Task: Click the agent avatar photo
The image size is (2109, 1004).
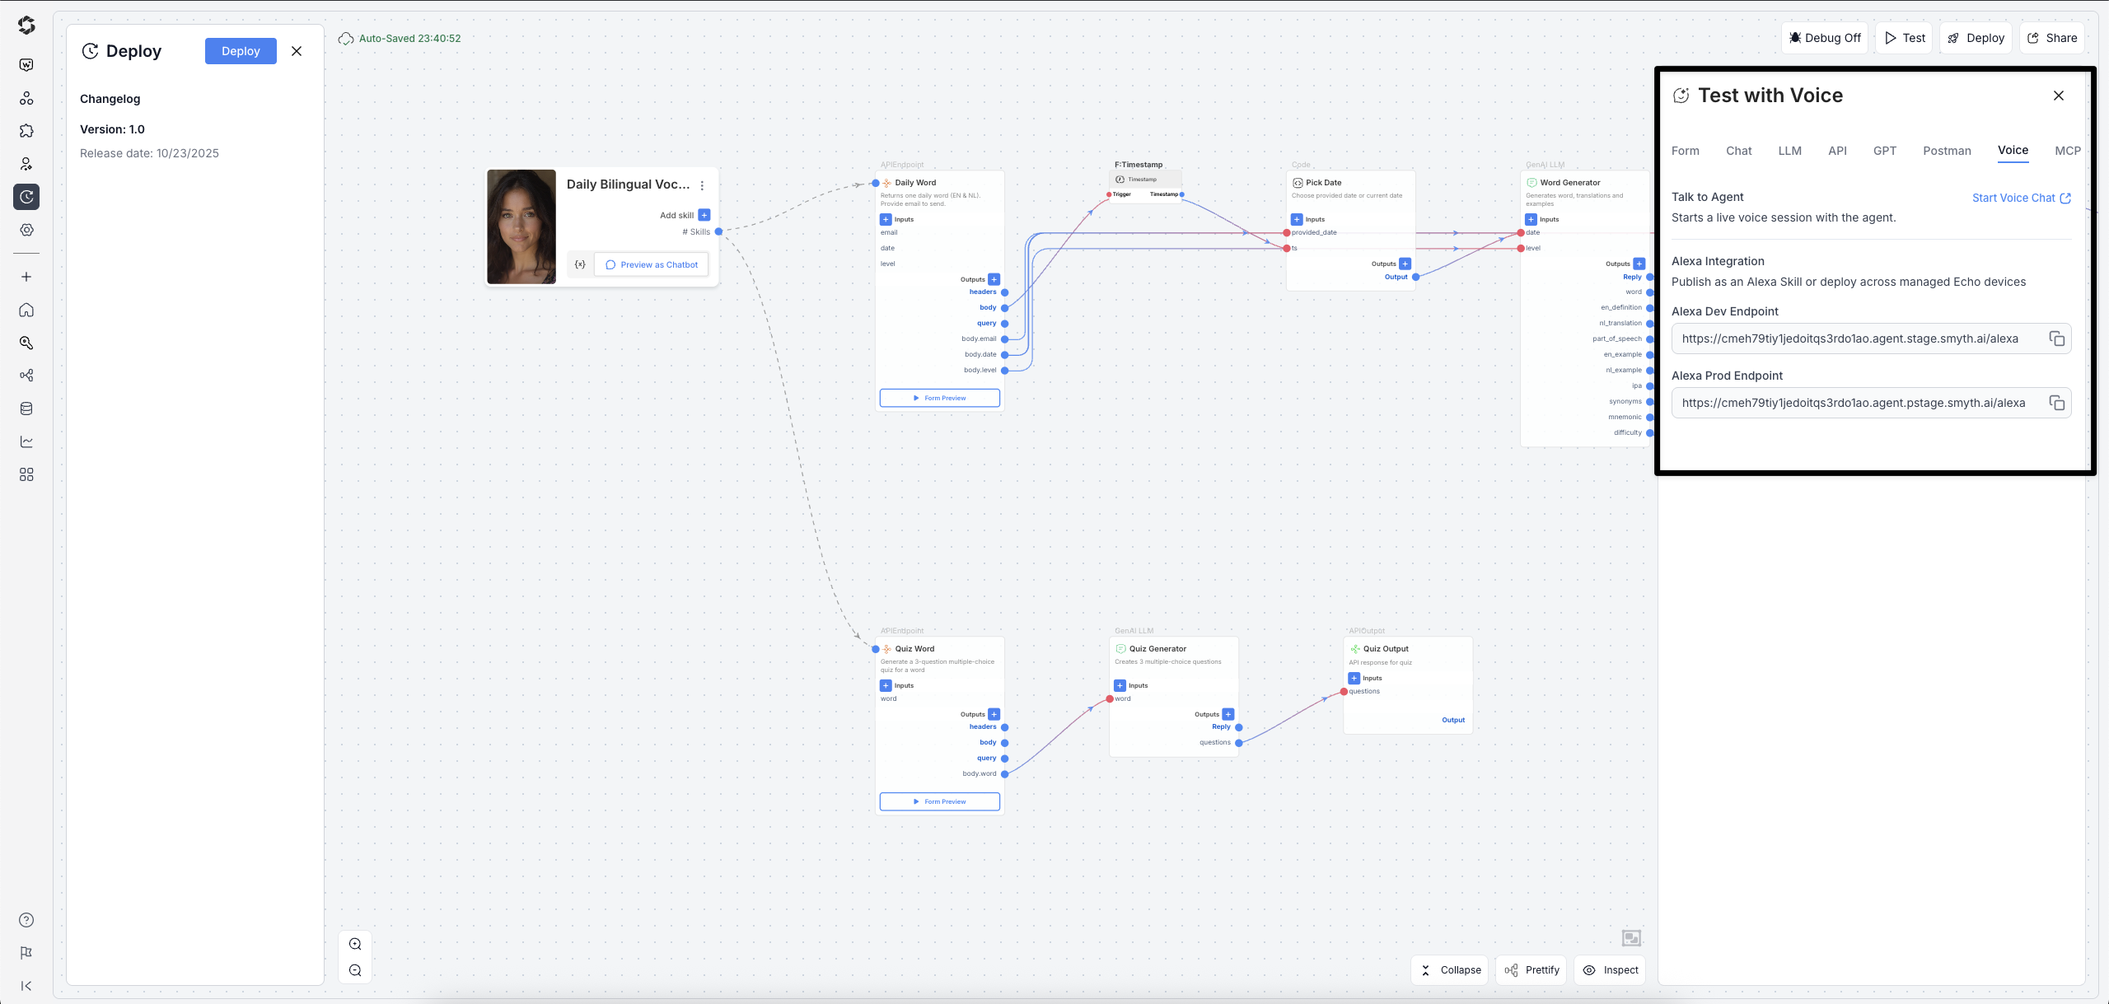Action: [521, 226]
